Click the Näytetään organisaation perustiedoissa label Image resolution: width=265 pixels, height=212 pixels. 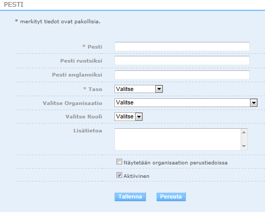click(x=175, y=163)
